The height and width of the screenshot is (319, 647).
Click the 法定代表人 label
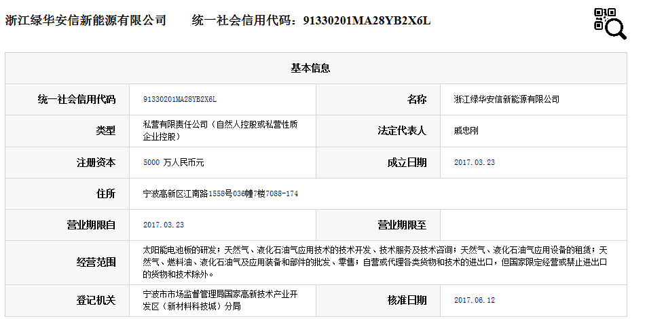click(x=402, y=131)
